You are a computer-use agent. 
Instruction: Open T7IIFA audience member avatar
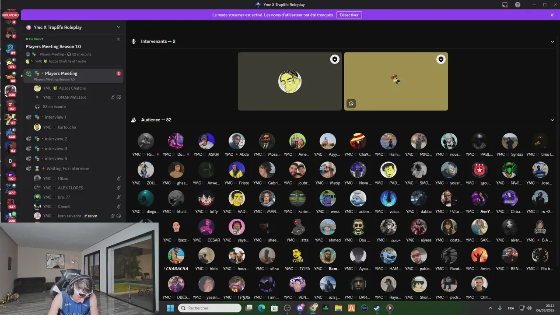click(x=297, y=256)
